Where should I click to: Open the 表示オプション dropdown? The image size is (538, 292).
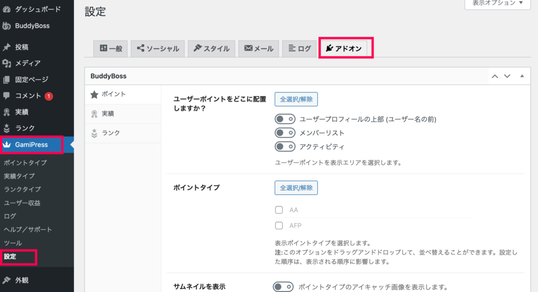click(x=498, y=4)
